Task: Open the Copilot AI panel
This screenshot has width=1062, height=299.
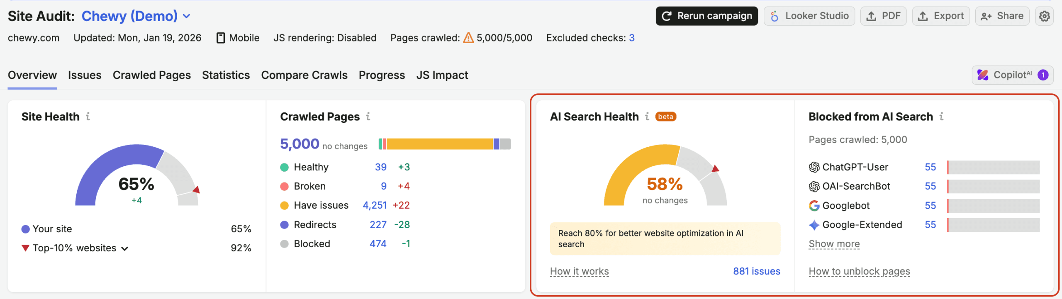Action: pos(1013,75)
